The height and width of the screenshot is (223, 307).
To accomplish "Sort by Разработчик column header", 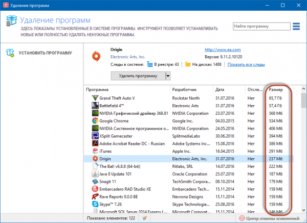I will [184, 90].
